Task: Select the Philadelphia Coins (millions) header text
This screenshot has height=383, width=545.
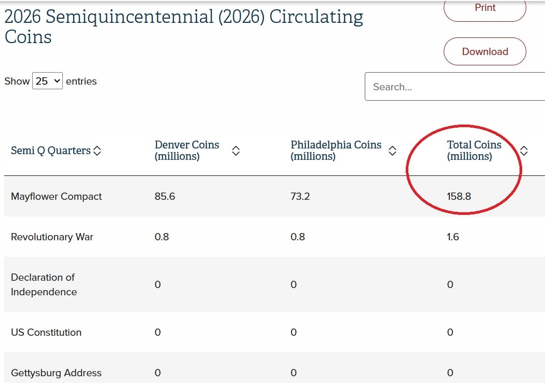Action: (336, 151)
